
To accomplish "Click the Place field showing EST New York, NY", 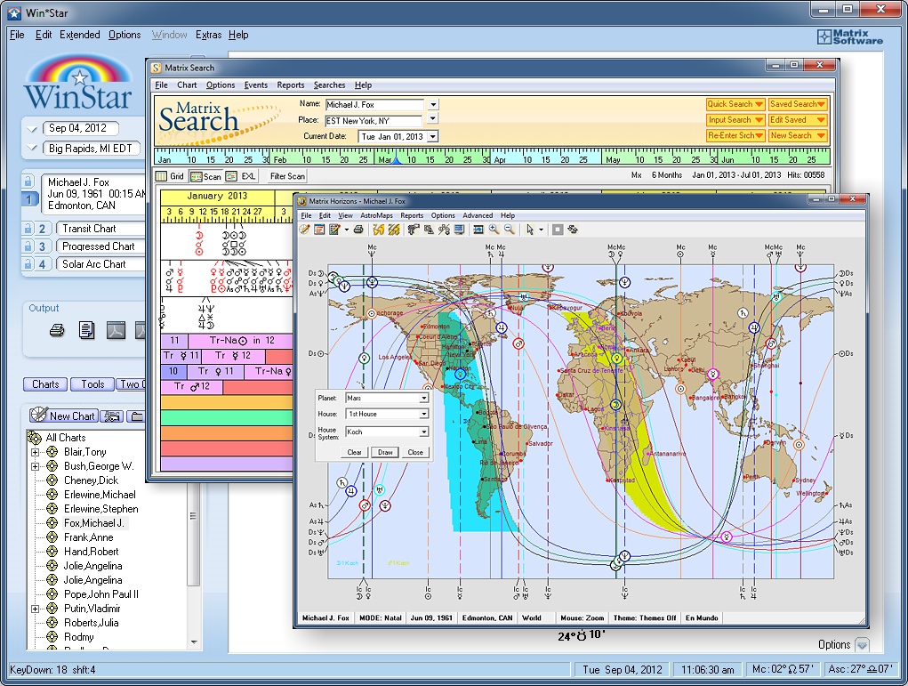I will coord(373,120).
